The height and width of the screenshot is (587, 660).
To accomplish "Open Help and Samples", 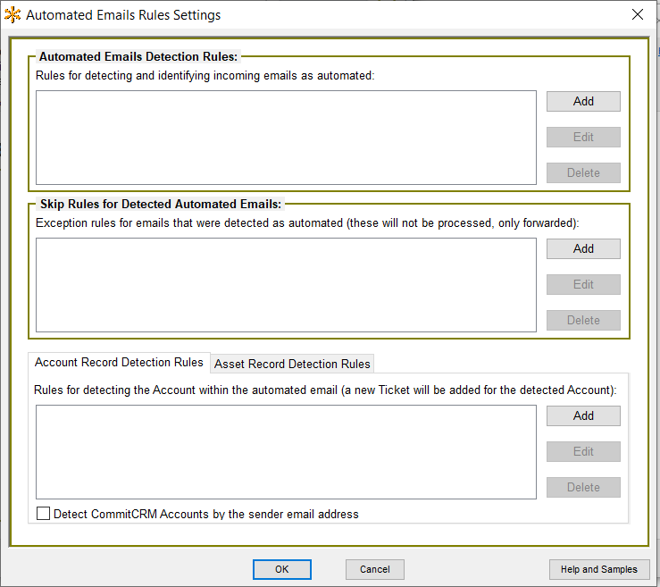I will pos(598,569).
